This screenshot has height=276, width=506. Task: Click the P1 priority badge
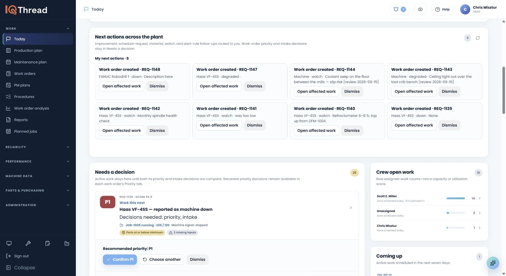click(108, 202)
